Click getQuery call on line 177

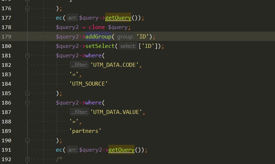pyautogui.click(x=118, y=18)
